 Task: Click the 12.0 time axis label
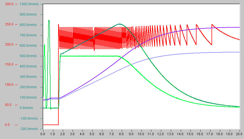pos(161,134)
